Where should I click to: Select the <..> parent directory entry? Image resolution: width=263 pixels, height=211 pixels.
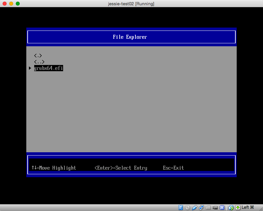pos(39,62)
